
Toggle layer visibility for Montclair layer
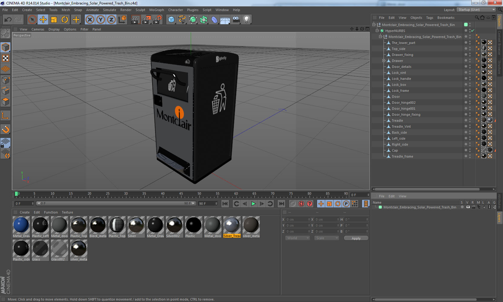click(468, 207)
